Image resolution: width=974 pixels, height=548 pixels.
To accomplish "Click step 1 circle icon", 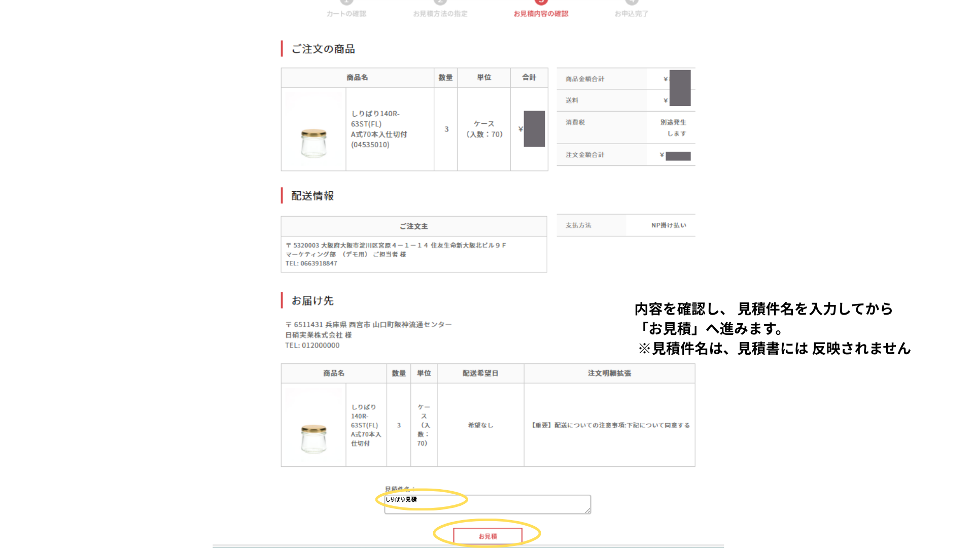I will pyautogui.click(x=346, y=2).
